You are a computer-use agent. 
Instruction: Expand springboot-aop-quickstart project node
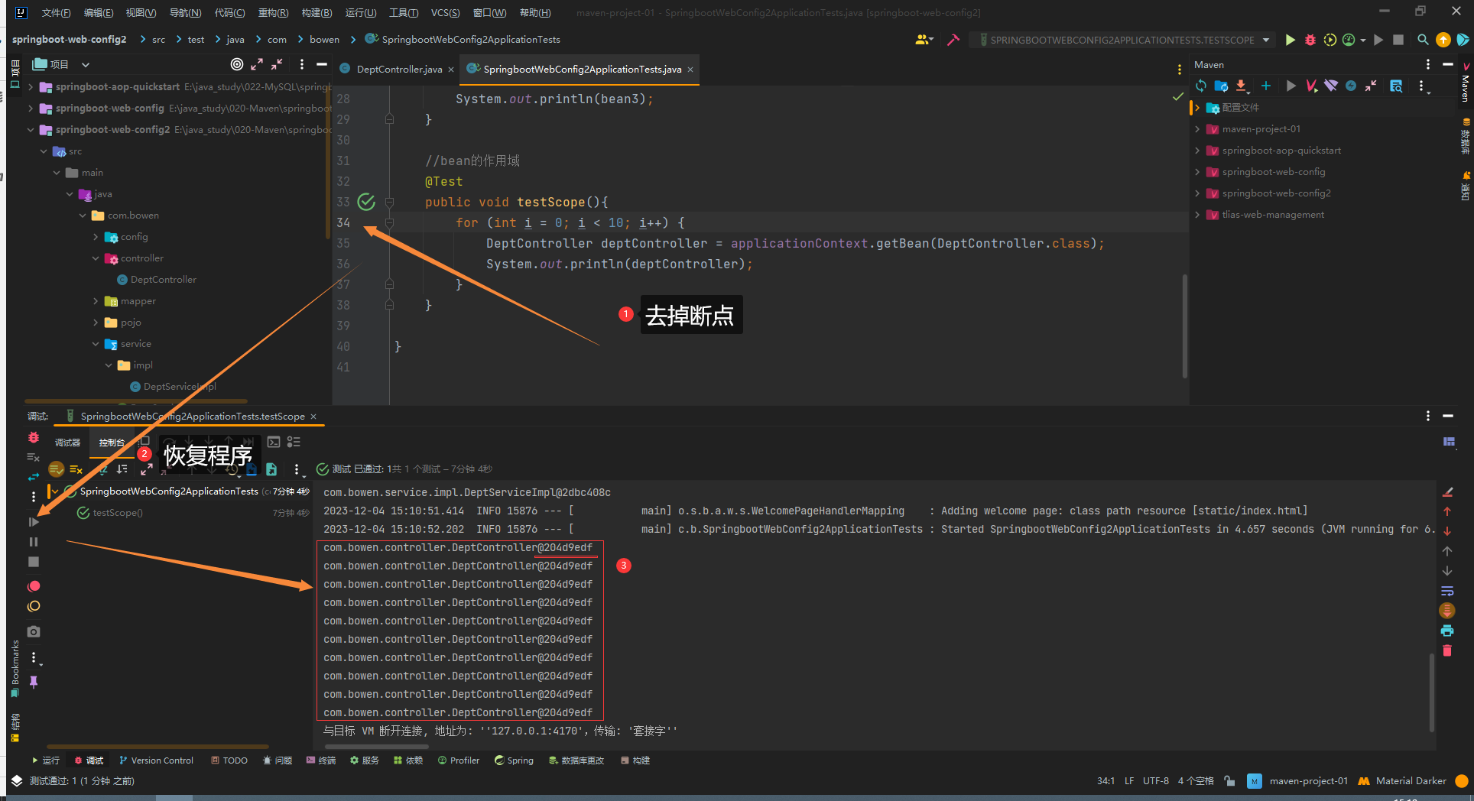point(31,87)
